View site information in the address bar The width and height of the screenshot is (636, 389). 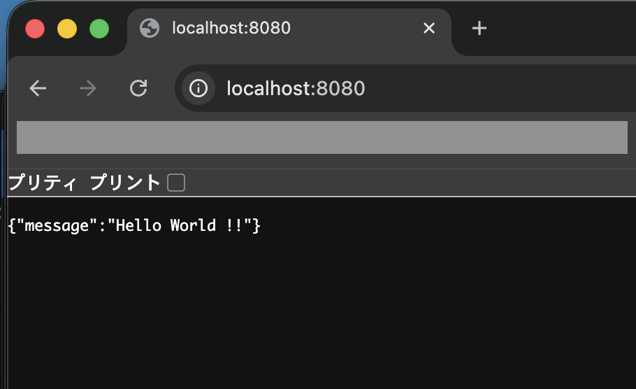(x=198, y=88)
